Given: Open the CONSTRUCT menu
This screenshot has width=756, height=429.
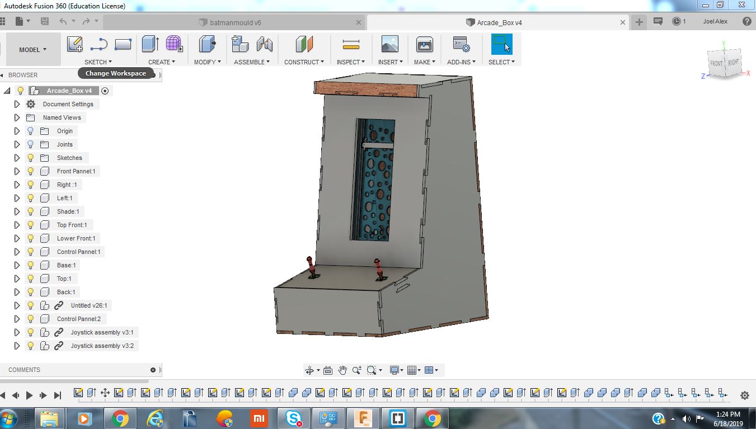Looking at the screenshot, I should 304,62.
